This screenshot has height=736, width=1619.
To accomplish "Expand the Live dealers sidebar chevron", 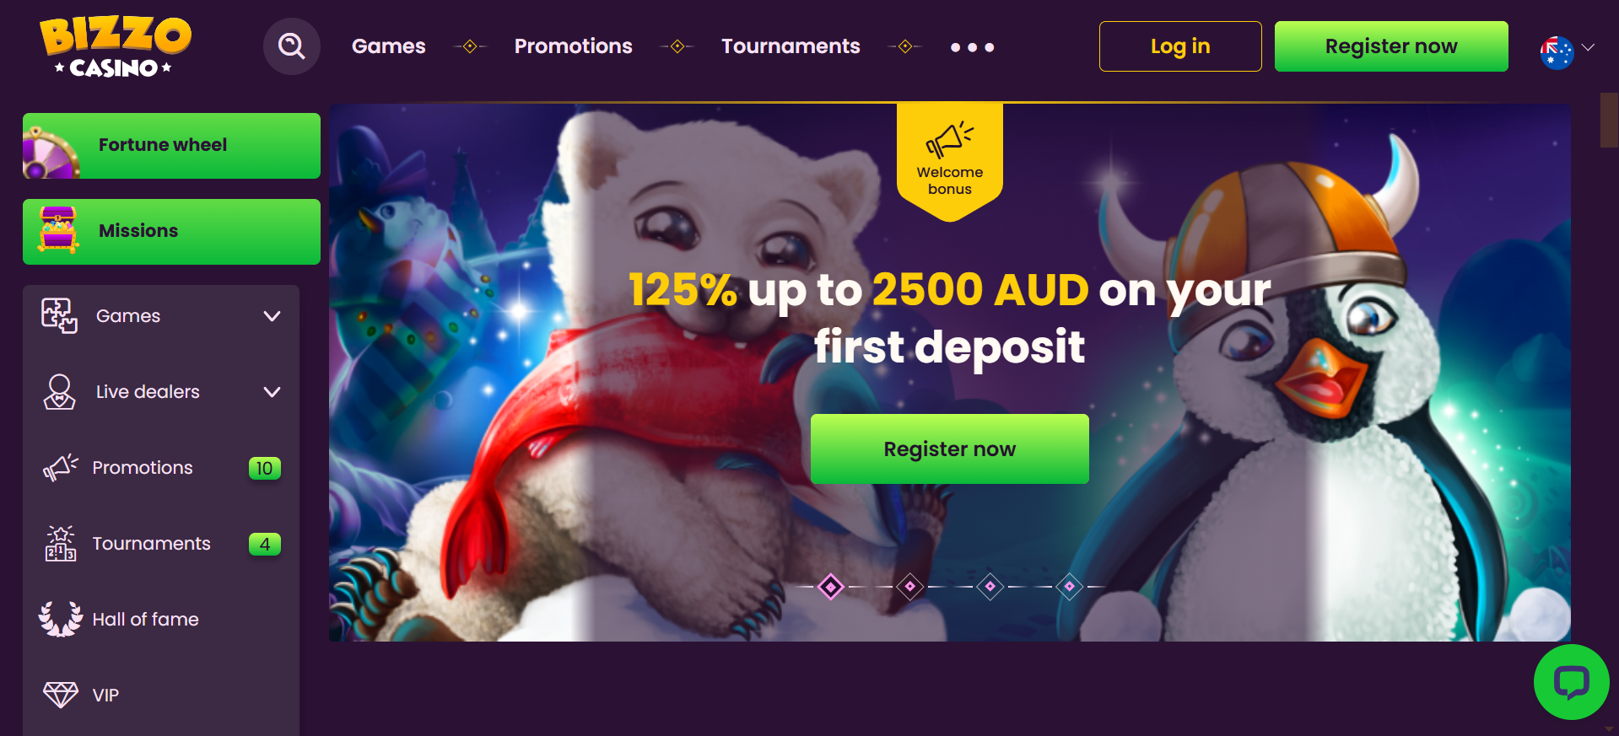I will pos(272,392).
